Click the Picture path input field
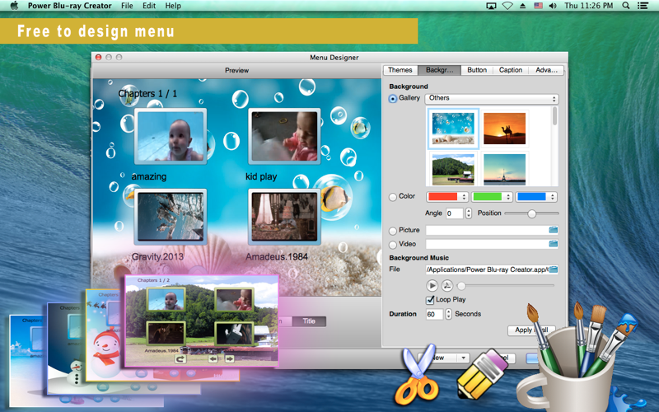The image size is (659, 412). click(x=487, y=230)
